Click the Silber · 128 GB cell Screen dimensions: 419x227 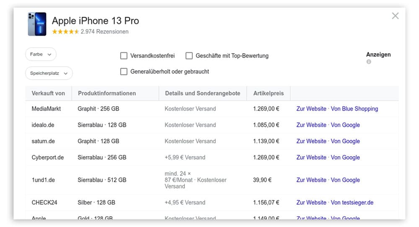[96, 202]
